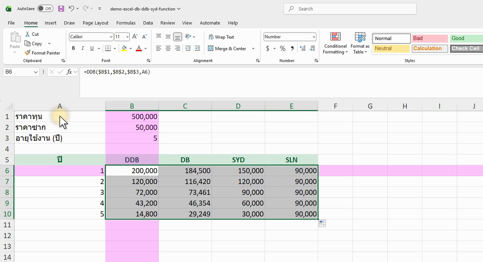The width and height of the screenshot is (483, 262).
Task: Select Bottom Align icon
Action: (x=178, y=37)
